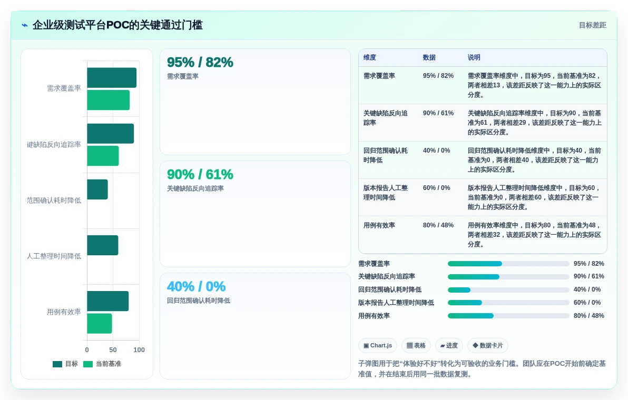This screenshot has width=628, height=400.
Task: Open the 95% / 82% 需求覆盖率 data card
Action: click(x=255, y=102)
